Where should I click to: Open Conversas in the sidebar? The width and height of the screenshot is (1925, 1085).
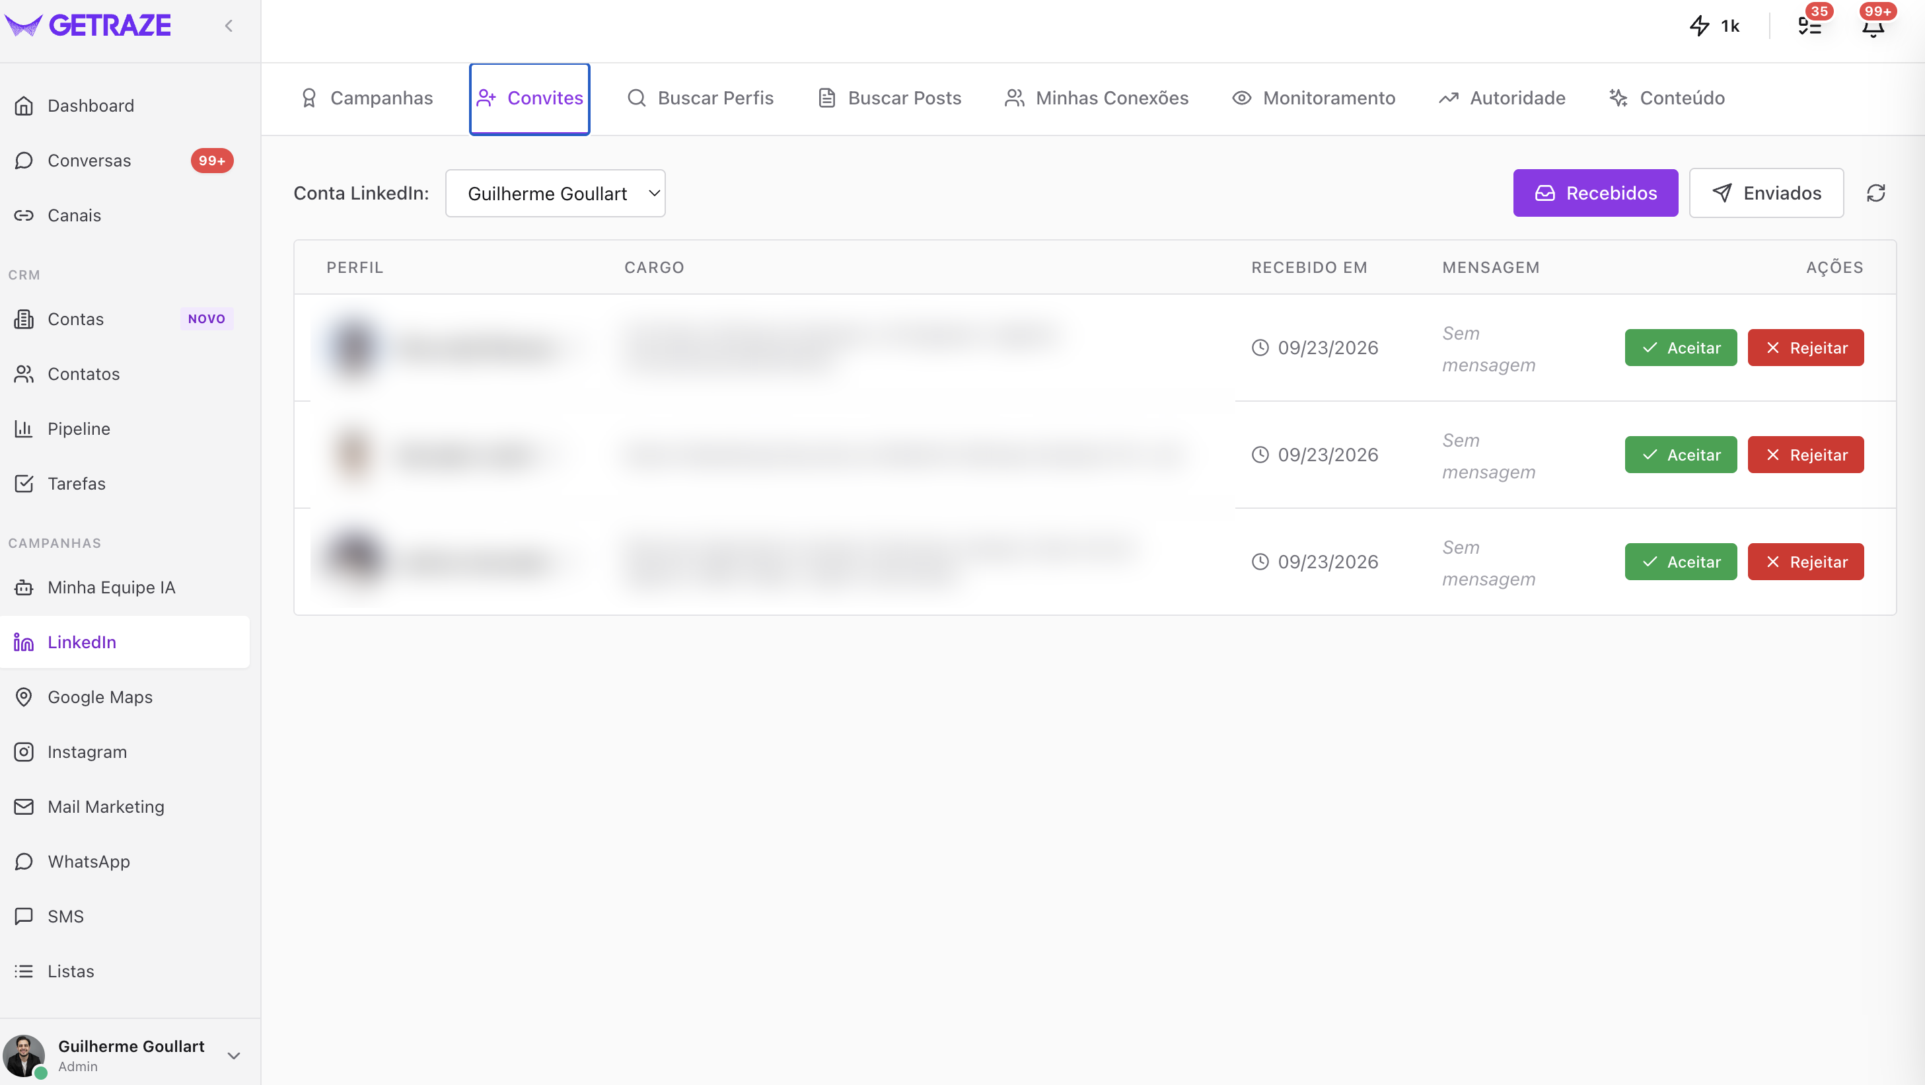pyautogui.click(x=126, y=161)
